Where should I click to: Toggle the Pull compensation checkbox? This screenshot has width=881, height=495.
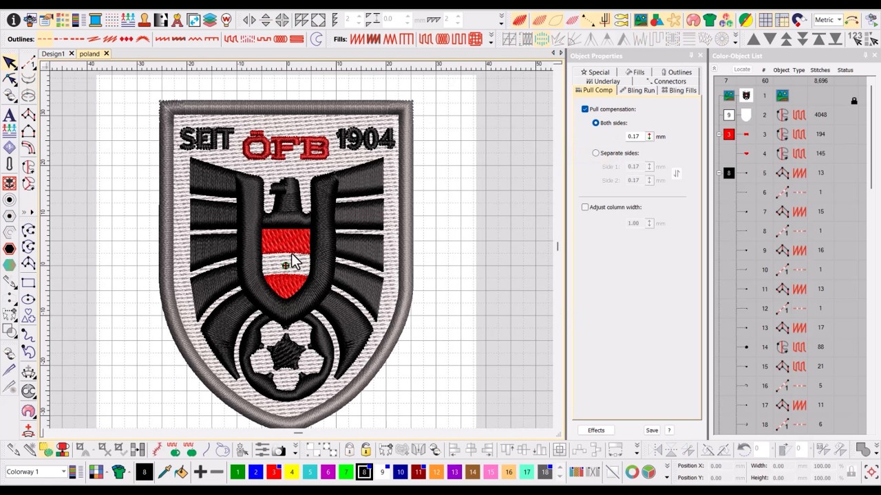click(585, 109)
